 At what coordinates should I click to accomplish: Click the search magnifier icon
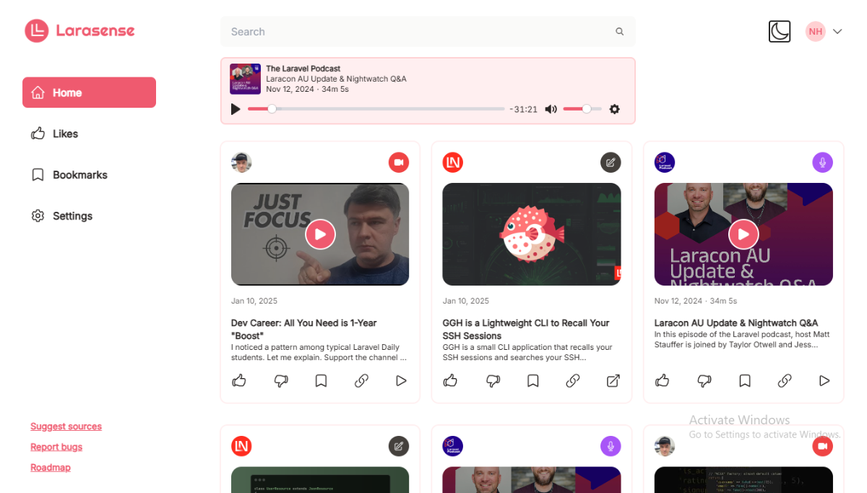coord(619,32)
